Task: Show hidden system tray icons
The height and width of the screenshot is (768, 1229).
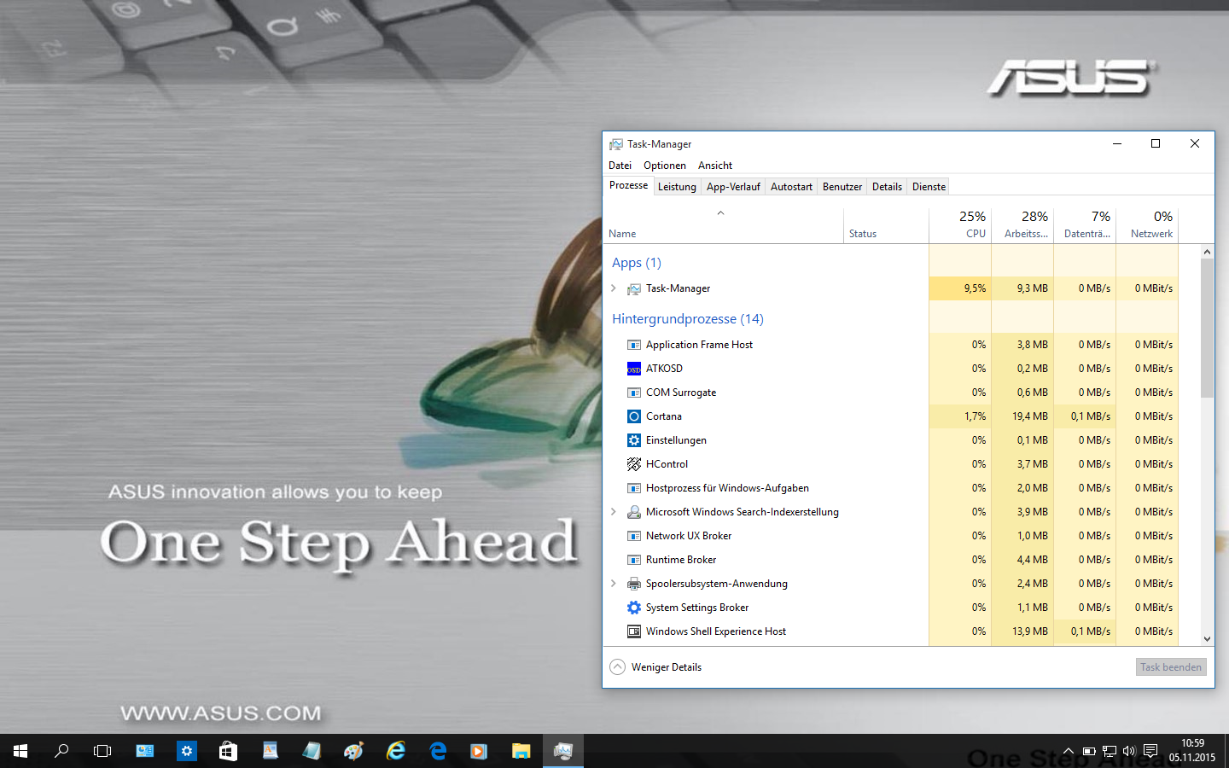Action: [1068, 751]
